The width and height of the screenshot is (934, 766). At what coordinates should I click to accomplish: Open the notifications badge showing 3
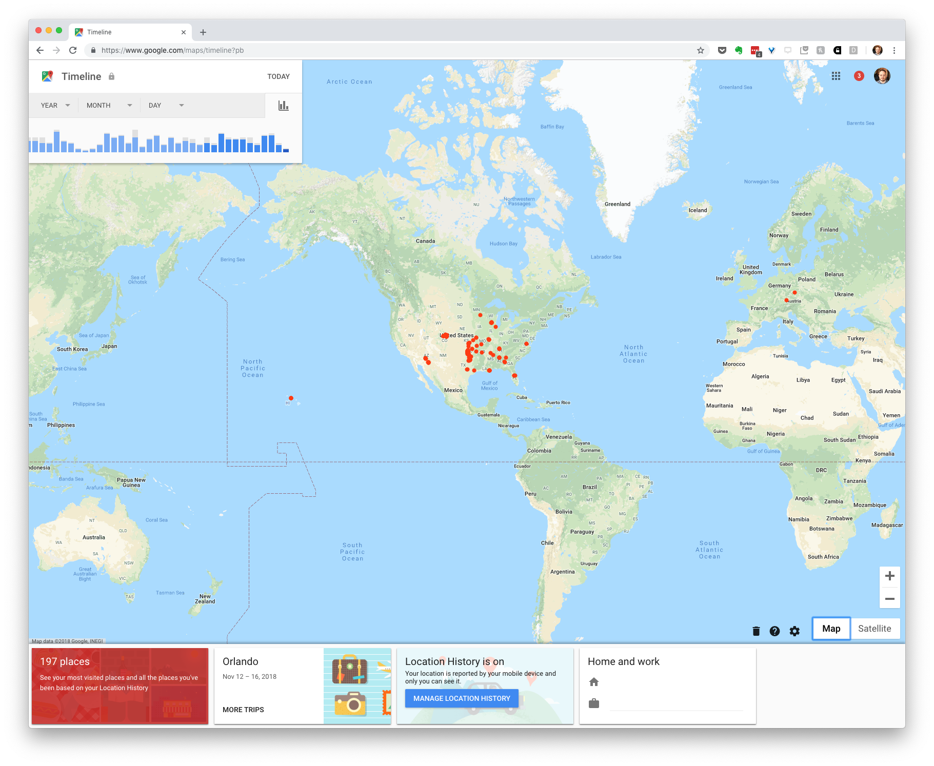tap(859, 76)
